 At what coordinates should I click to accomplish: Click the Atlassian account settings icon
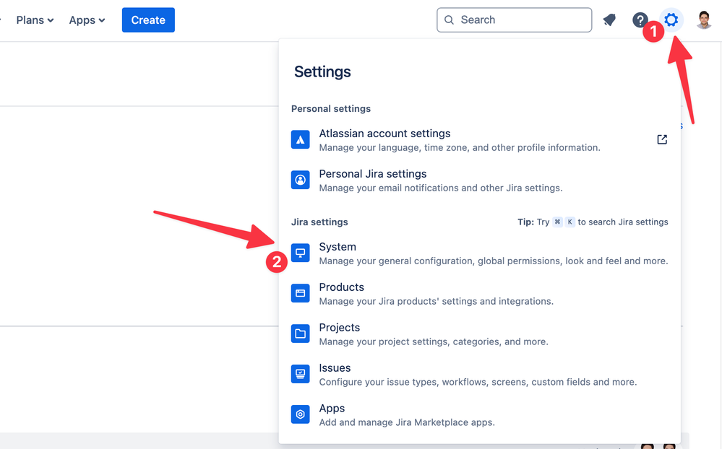(x=300, y=140)
